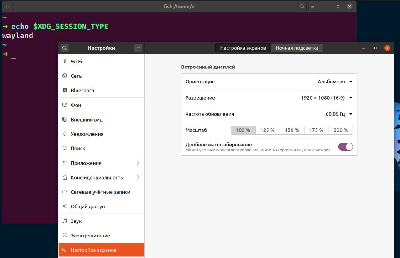Select 125 % scale option
The width and height of the screenshot is (400, 258).
[x=267, y=130]
